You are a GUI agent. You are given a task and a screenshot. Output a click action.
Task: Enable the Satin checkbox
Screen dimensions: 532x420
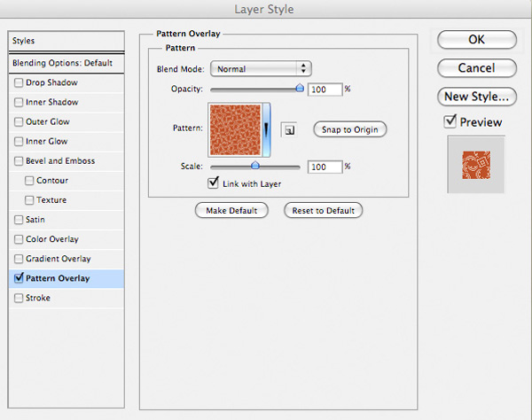pyautogui.click(x=19, y=220)
